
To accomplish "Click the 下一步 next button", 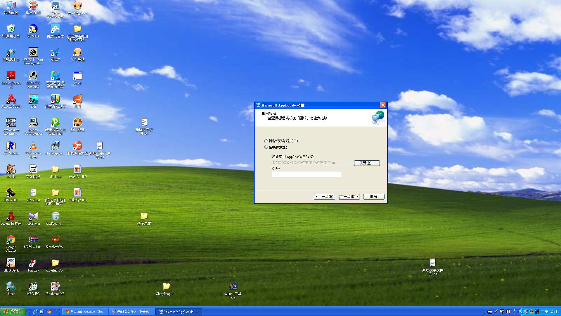I will click(349, 197).
